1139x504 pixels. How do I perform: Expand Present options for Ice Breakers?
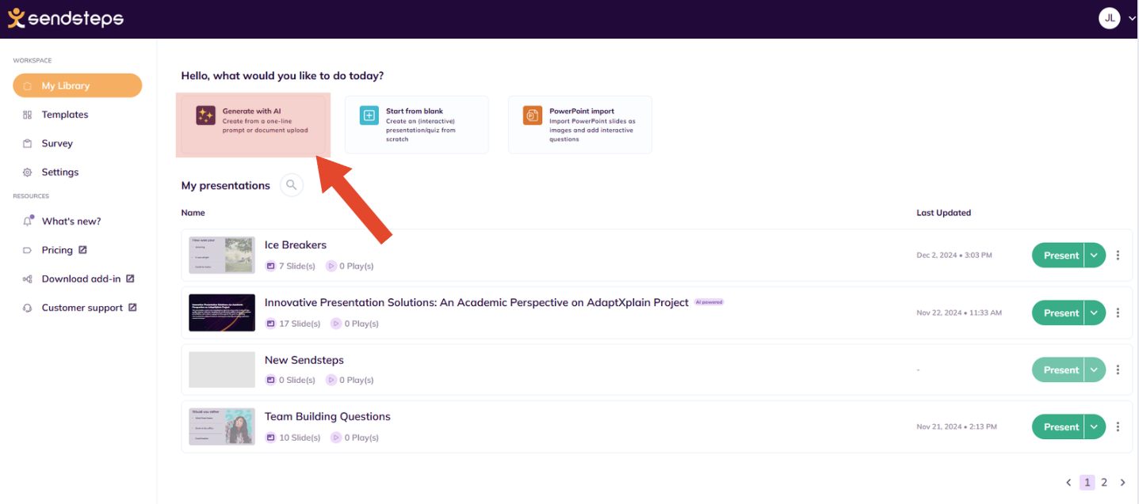[x=1095, y=256]
